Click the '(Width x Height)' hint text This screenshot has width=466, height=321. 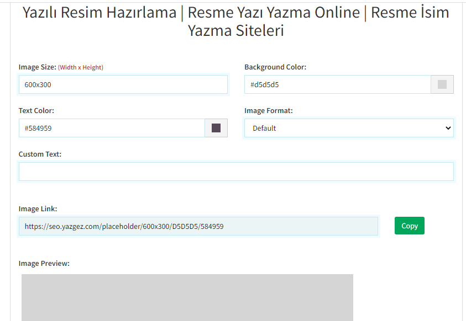point(81,68)
